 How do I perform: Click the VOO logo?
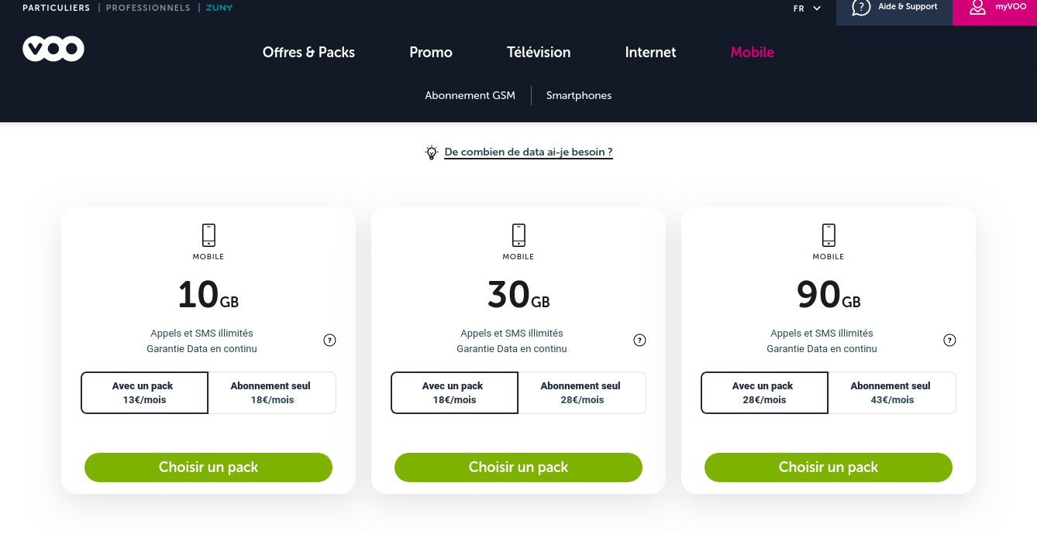tap(53, 50)
